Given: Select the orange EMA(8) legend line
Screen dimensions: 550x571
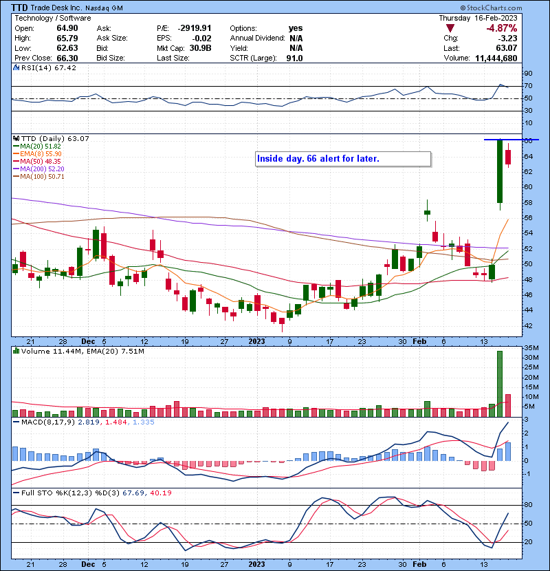Looking at the screenshot, I should click(16, 154).
